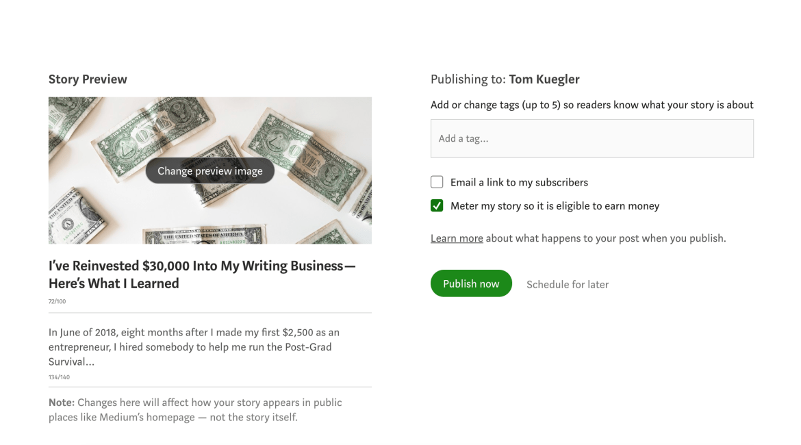Click the 134/140 subtitle character counter

(x=59, y=377)
